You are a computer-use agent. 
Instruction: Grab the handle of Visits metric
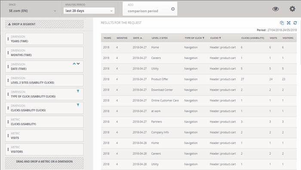click(8, 136)
